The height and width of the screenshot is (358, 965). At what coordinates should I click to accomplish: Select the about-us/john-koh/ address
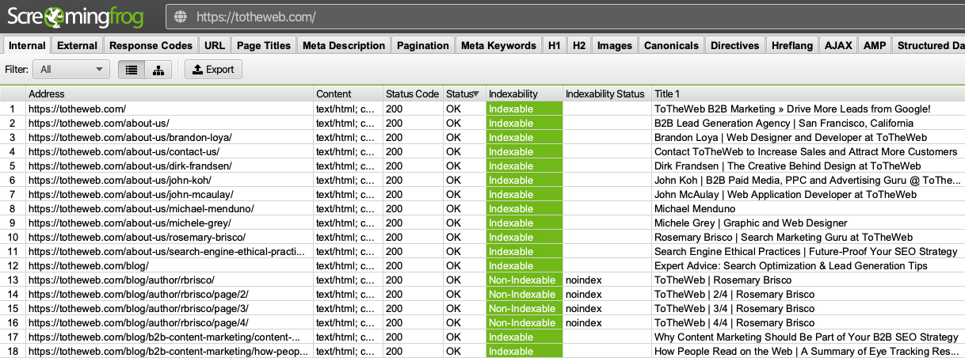pyautogui.click(x=170, y=180)
